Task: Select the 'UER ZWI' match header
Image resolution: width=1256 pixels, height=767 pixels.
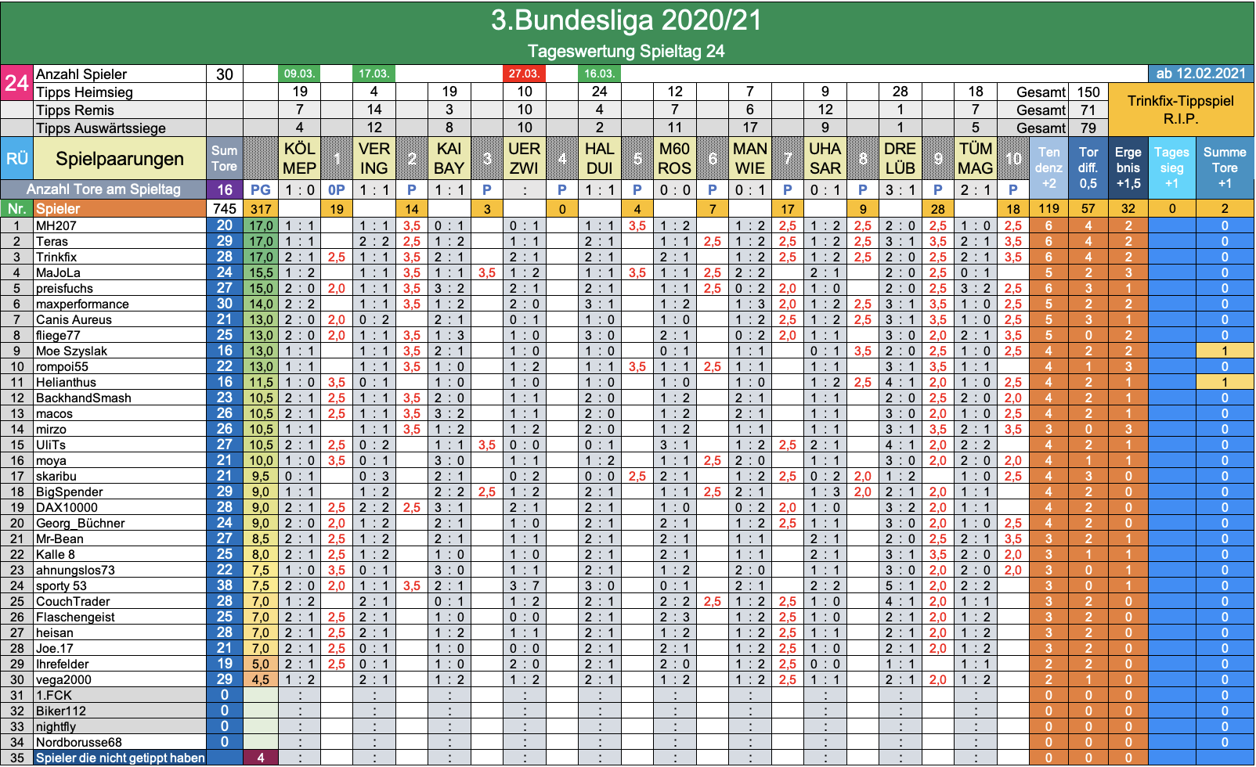Action: pyautogui.click(x=525, y=159)
